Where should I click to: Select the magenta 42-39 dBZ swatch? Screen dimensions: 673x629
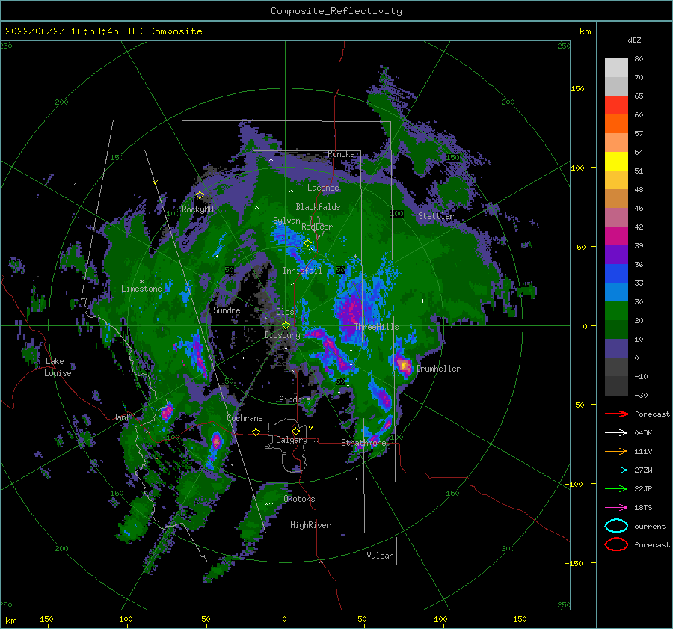[x=616, y=236]
